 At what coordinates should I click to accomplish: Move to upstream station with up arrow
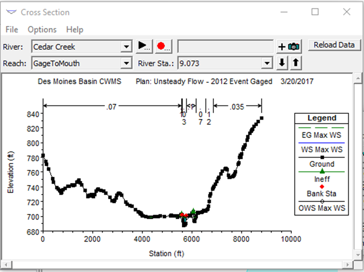click(x=296, y=63)
